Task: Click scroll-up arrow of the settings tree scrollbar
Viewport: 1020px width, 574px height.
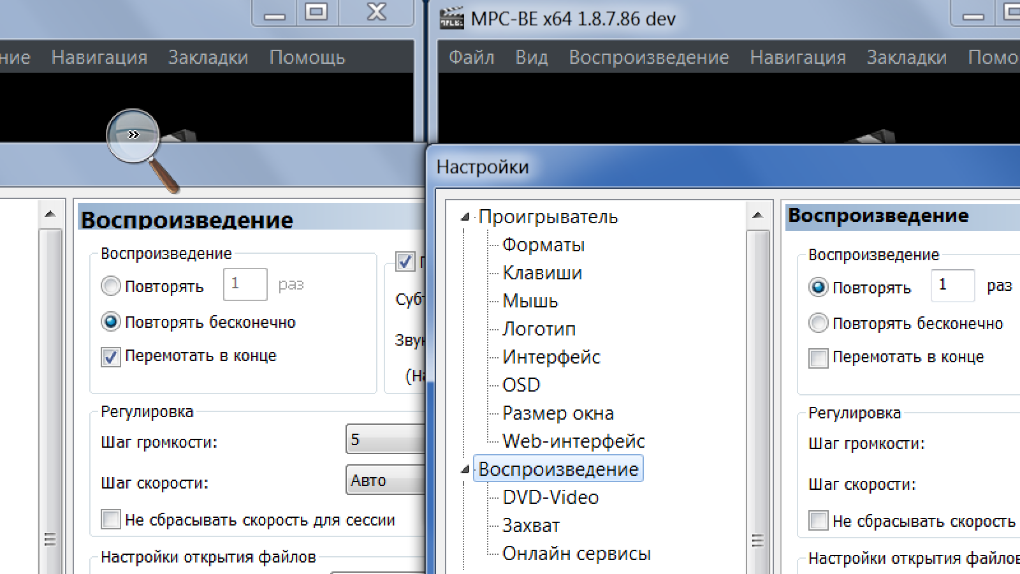Action: [757, 216]
